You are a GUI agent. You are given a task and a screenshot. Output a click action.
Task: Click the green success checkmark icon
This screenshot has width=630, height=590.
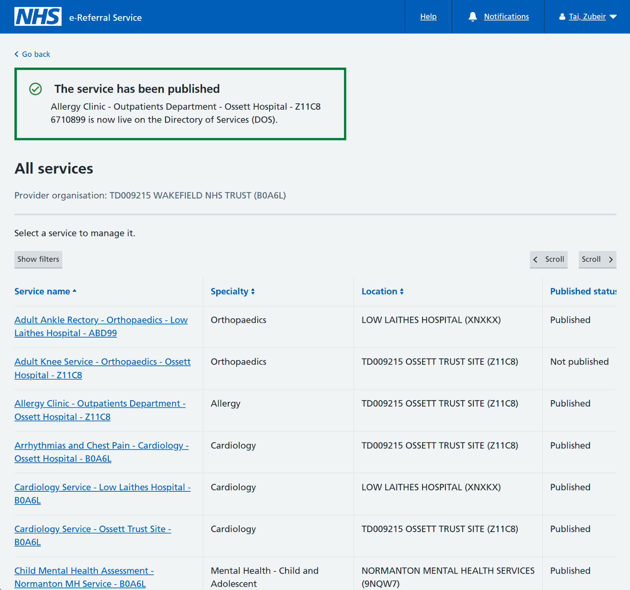pos(35,89)
